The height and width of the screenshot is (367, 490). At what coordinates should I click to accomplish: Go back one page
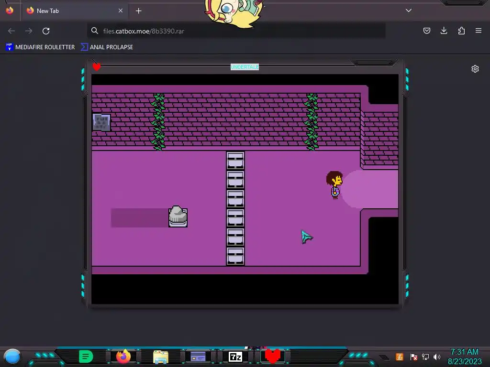[x=11, y=31]
